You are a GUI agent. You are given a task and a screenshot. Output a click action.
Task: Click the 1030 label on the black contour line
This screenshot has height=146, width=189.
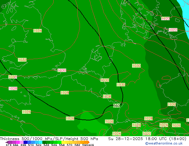(121, 85)
